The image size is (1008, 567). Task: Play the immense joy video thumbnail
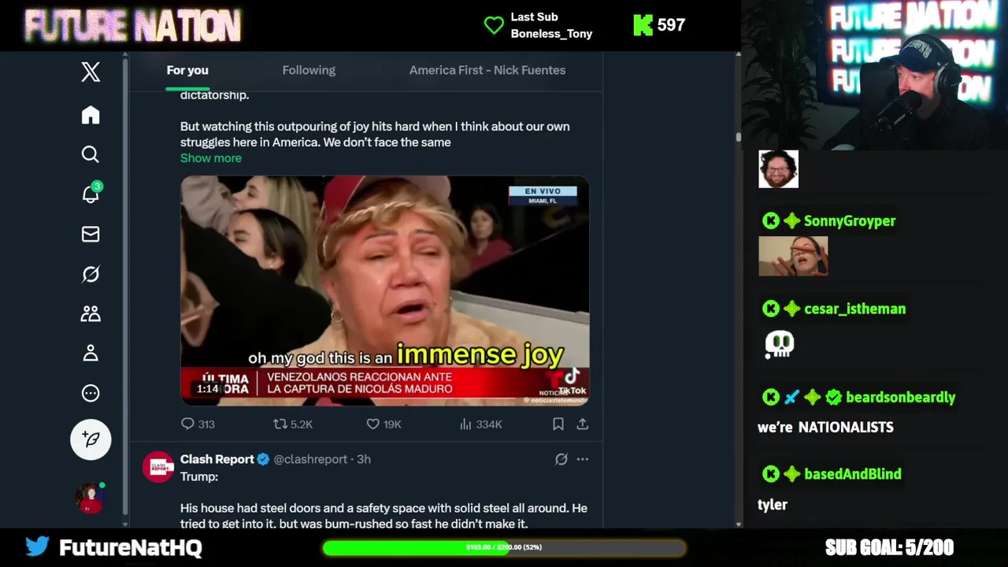click(385, 291)
